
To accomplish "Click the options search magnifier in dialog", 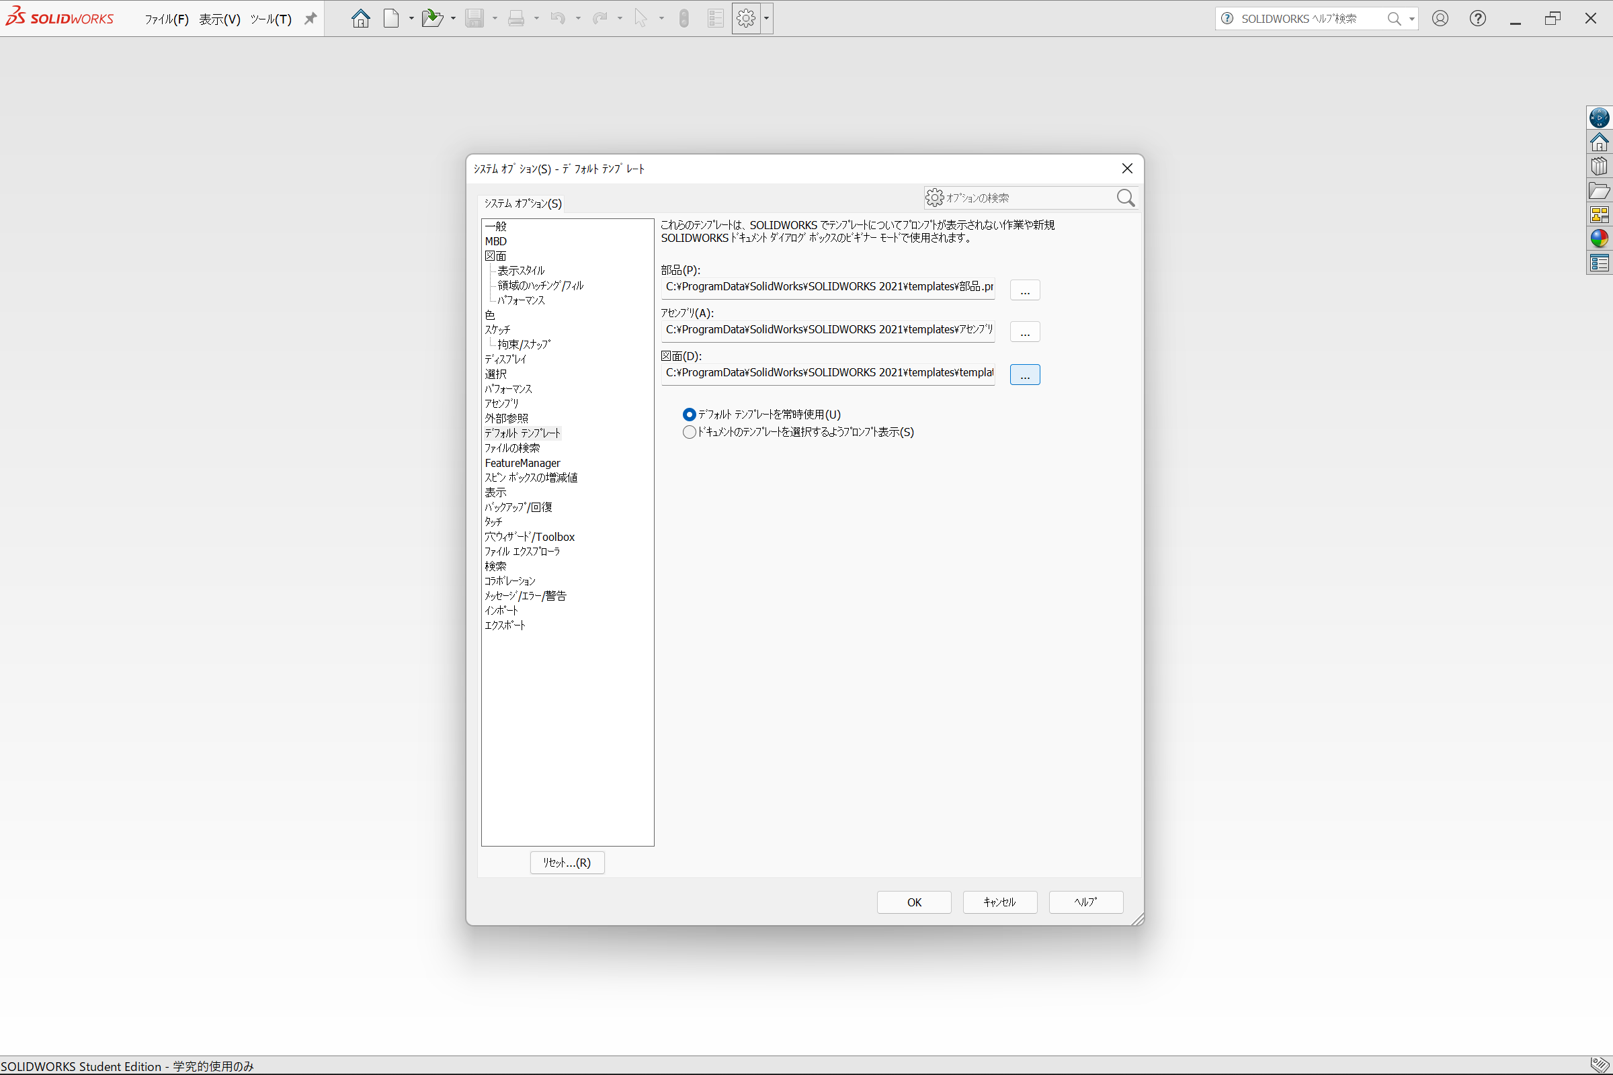I will [1125, 198].
